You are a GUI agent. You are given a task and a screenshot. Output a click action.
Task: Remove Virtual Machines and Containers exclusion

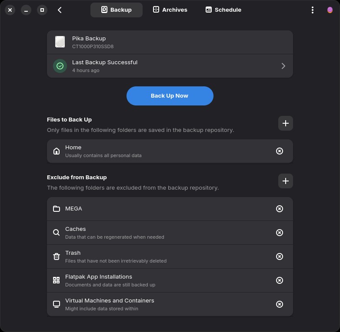point(280,304)
